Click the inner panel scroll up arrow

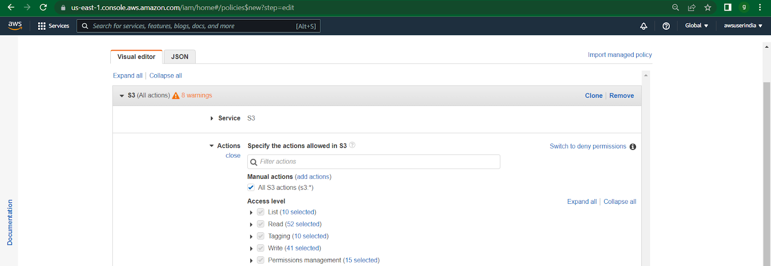(646, 75)
